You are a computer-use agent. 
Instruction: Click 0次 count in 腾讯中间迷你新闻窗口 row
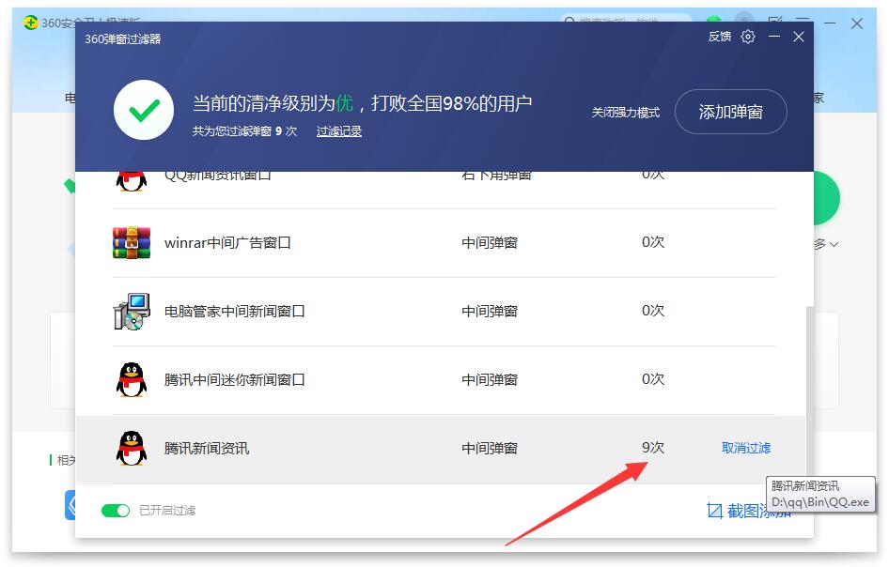pyautogui.click(x=652, y=379)
